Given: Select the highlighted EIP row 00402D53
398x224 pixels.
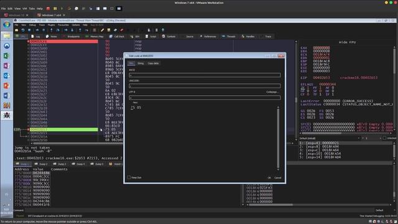Looking at the screenshot, I should [63, 129].
